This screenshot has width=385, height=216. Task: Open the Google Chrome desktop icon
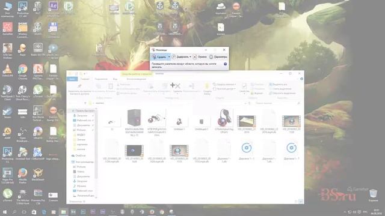(23, 69)
